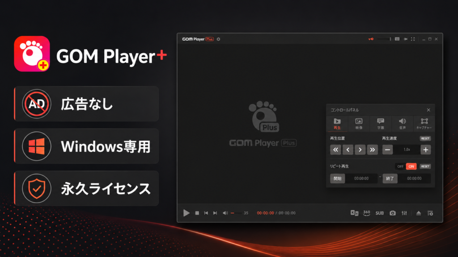The image size is (458, 257).
Task: Open the 360 degree video mode
Action: [x=367, y=213]
